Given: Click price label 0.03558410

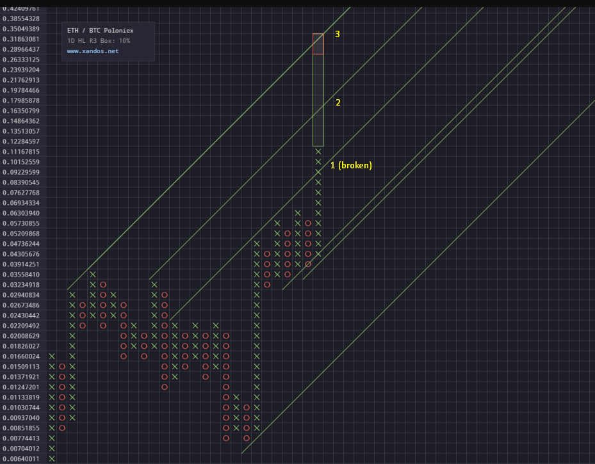Looking at the screenshot, I should 21,275.
